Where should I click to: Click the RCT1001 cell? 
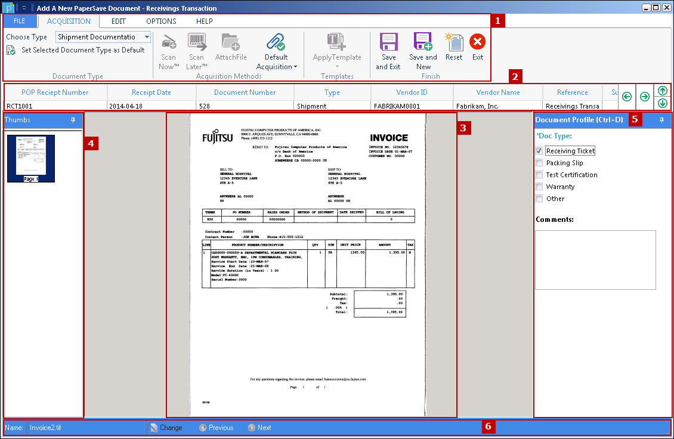pyautogui.click(x=55, y=106)
